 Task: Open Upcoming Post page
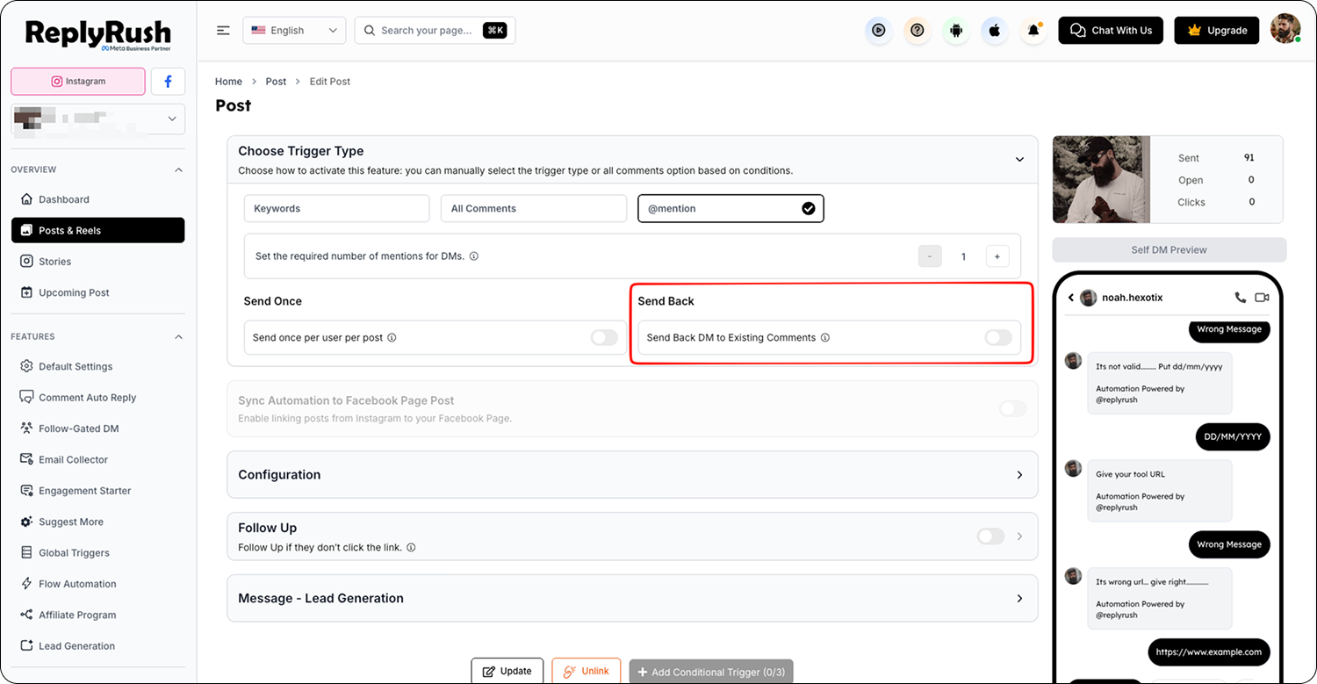pos(98,292)
